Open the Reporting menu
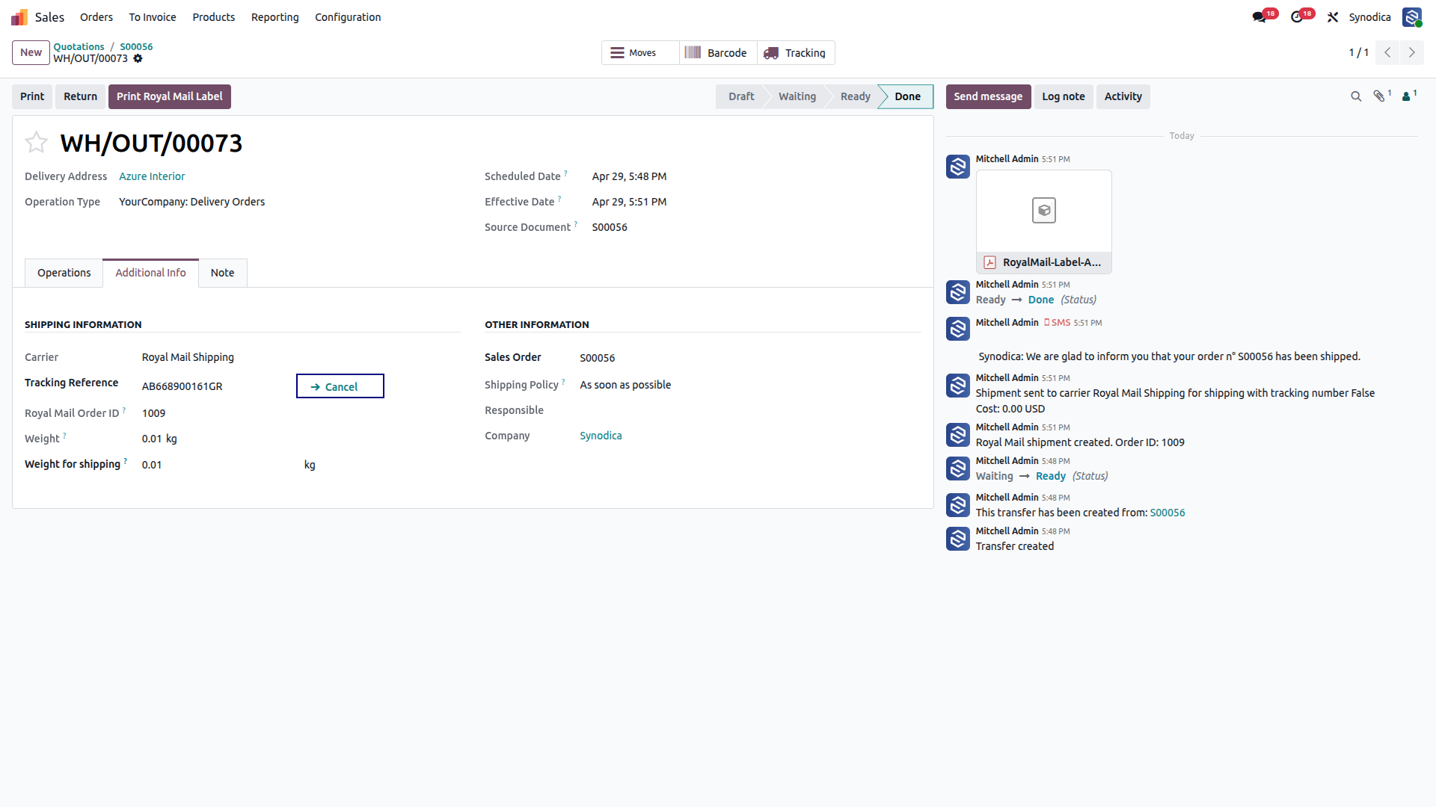The height and width of the screenshot is (807, 1436). pos(275,17)
